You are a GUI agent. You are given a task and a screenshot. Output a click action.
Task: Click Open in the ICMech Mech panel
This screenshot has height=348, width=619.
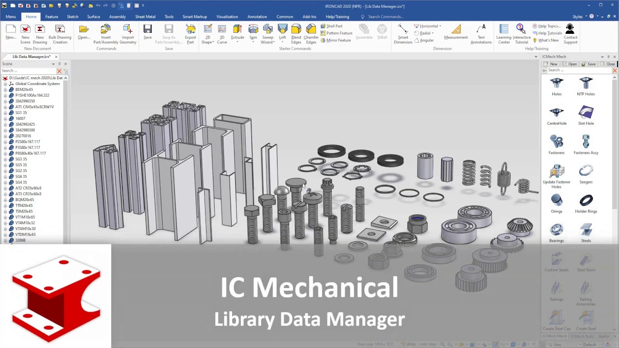click(x=570, y=64)
